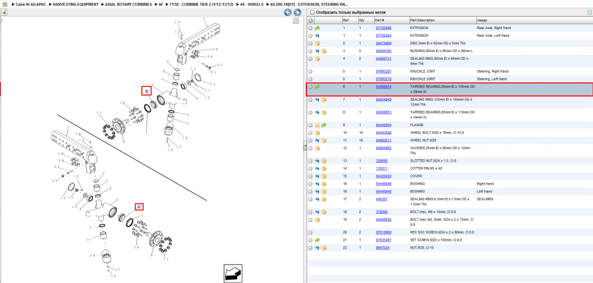Select 'COTTER PIN,M5 x 40' description text
This screenshot has height=283, width=593.
pos(426,169)
